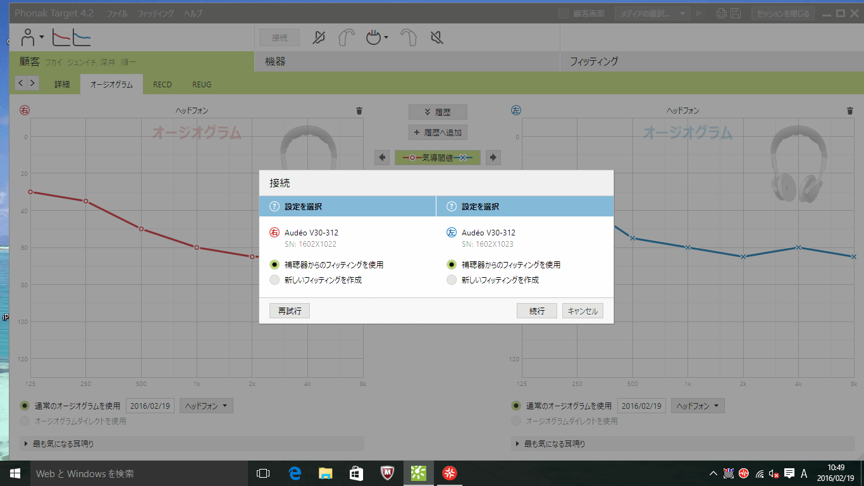
Task: Click the print icon in title bar
Action: [x=722, y=13]
